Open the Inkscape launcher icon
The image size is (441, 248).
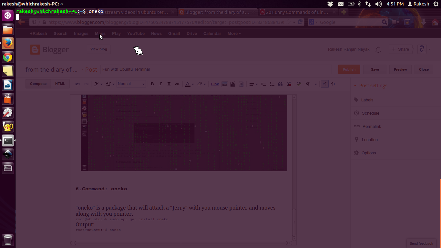pos(8,154)
